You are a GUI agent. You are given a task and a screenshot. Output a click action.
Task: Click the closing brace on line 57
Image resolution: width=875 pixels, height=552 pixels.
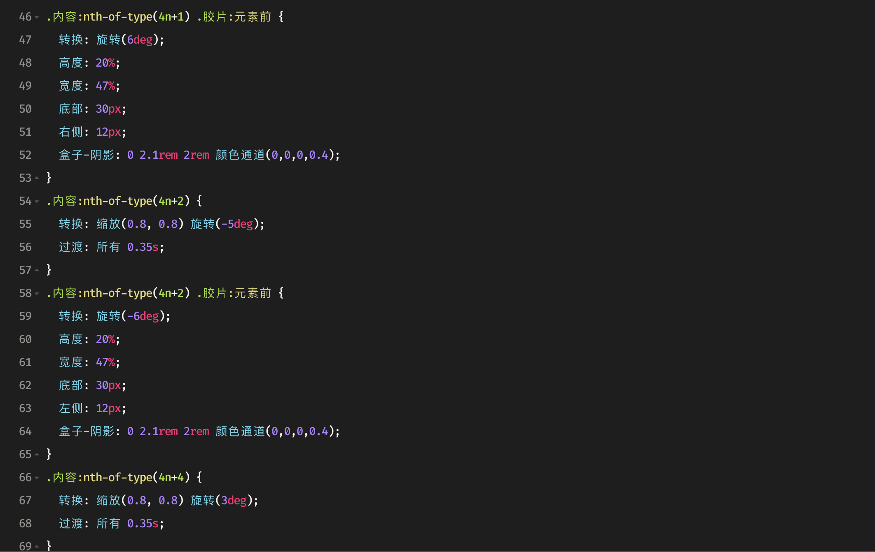[x=49, y=270]
